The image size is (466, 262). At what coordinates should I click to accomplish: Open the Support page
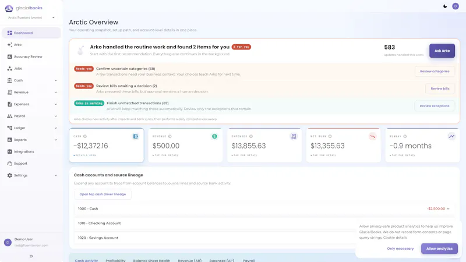click(x=31, y=164)
